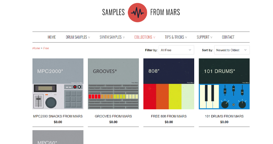Click the Samples From Mars waveform logo
Screen dimensions: 273x144
(138, 12)
